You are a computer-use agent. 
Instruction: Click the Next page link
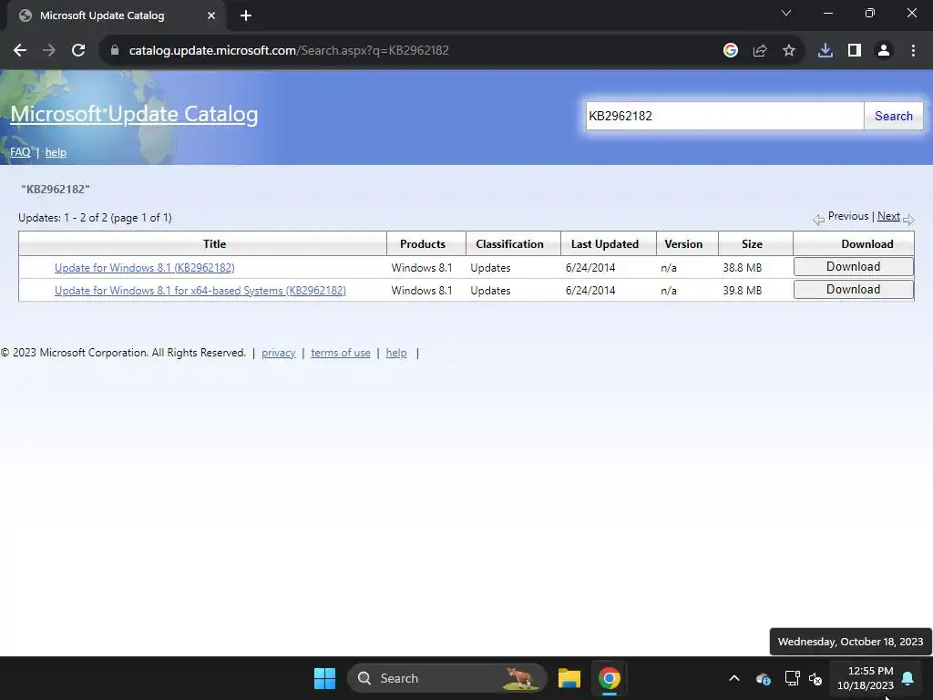pyautogui.click(x=888, y=216)
